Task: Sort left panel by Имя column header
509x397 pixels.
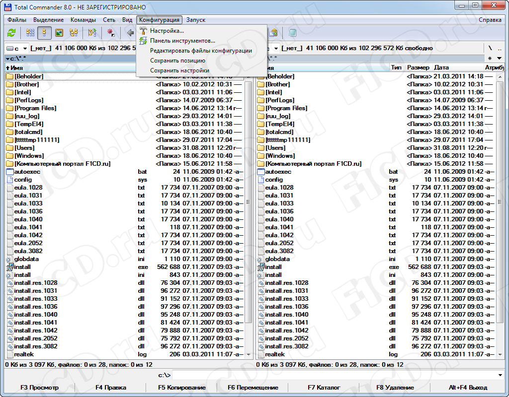Action: (x=70, y=67)
